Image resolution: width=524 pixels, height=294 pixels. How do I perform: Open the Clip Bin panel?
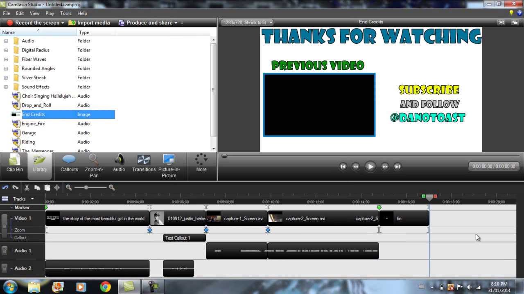coord(14,163)
